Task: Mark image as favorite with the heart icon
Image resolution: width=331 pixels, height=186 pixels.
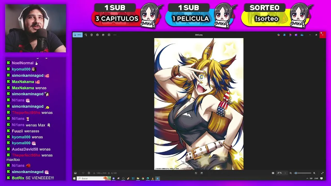Action: 83,173
